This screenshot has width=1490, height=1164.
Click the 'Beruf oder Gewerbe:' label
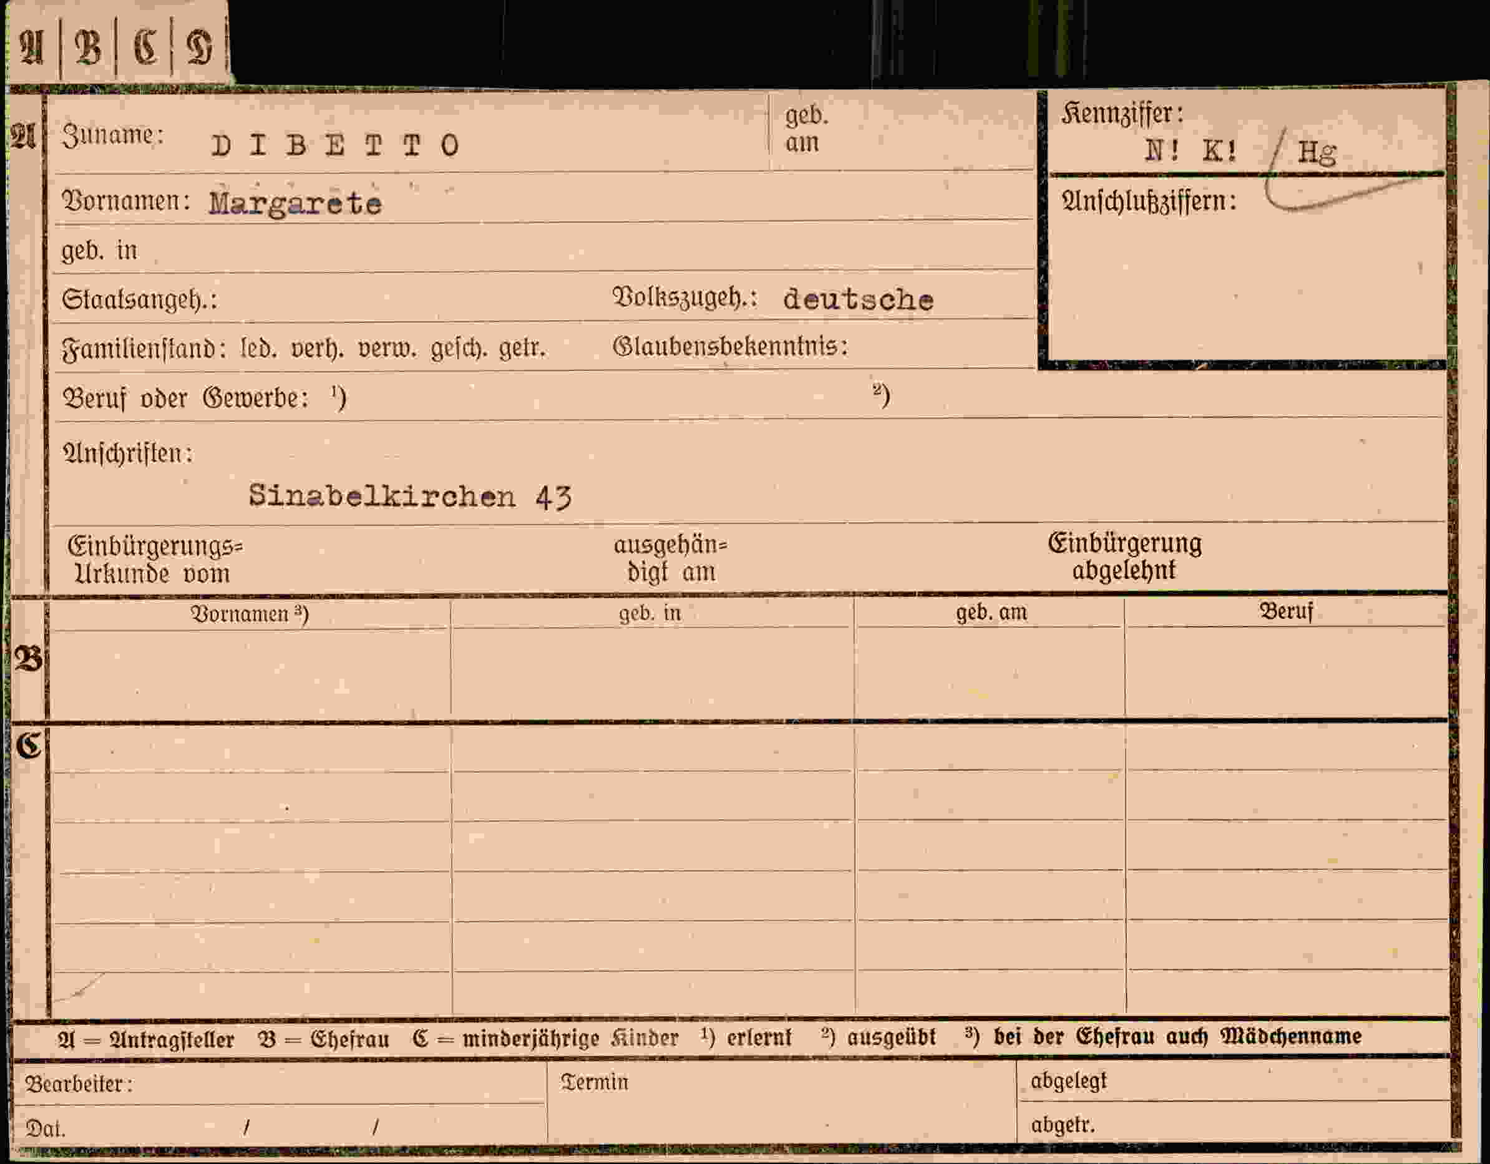click(x=185, y=398)
